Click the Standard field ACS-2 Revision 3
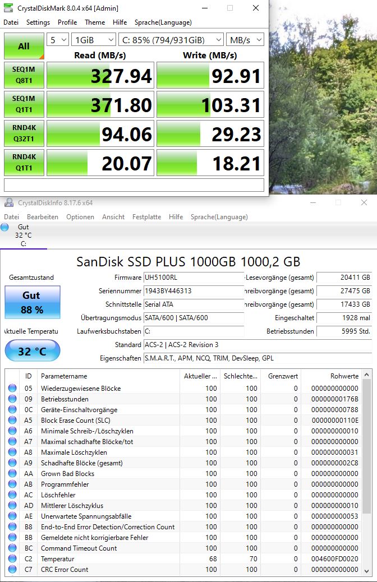The height and width of the screenshot is (582, 377). 258,345
